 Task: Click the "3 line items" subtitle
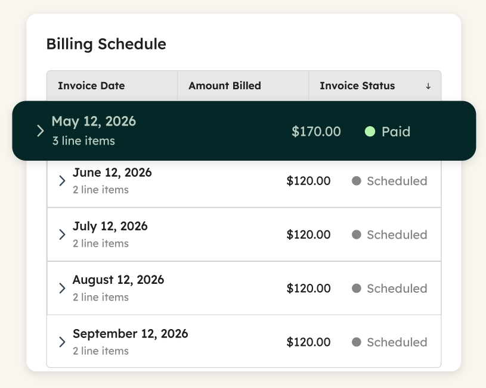83,141
